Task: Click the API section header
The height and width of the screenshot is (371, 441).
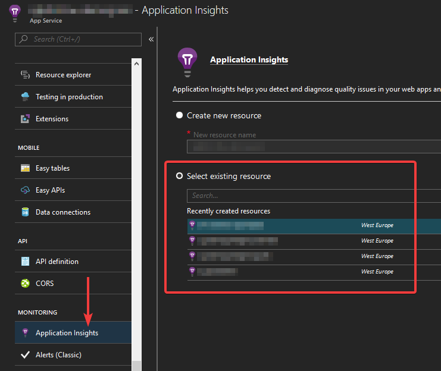Action: point(23,241)
